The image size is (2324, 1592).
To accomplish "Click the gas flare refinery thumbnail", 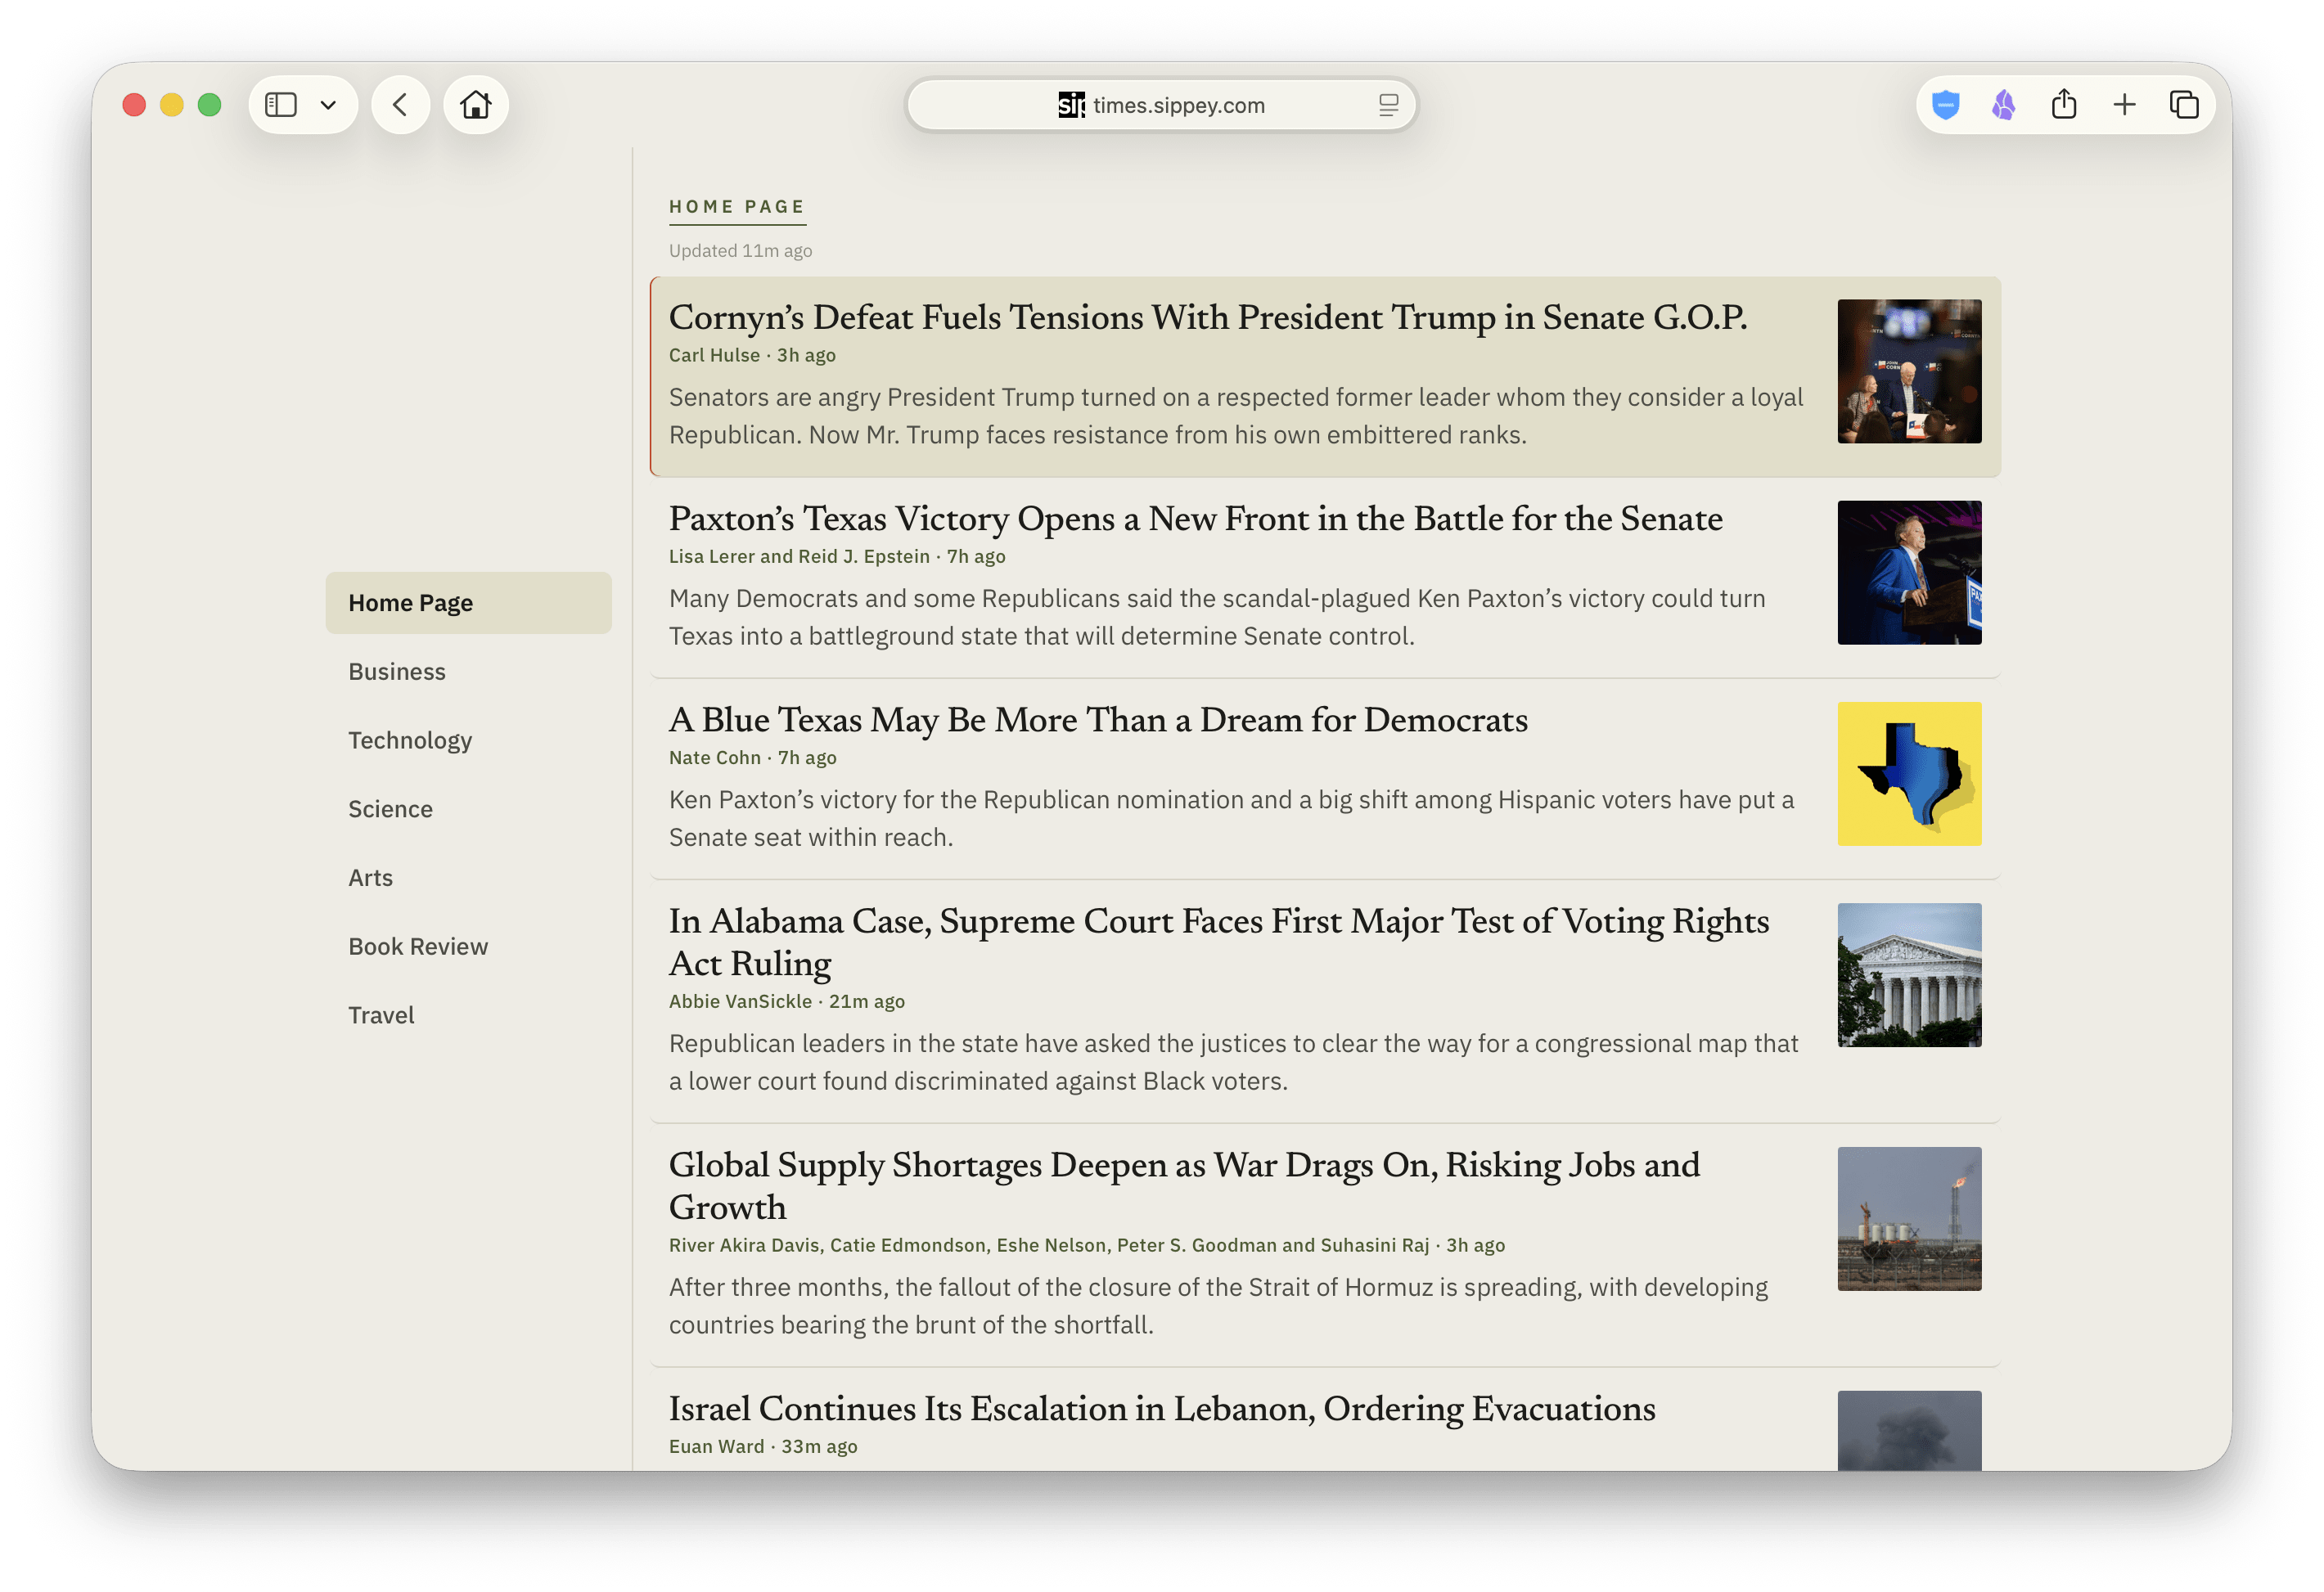I will 1909,1219.
